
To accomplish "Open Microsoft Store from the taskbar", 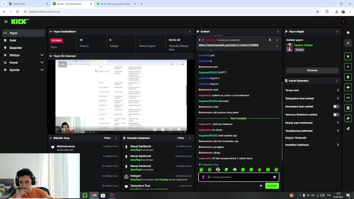I will (103, 195).
